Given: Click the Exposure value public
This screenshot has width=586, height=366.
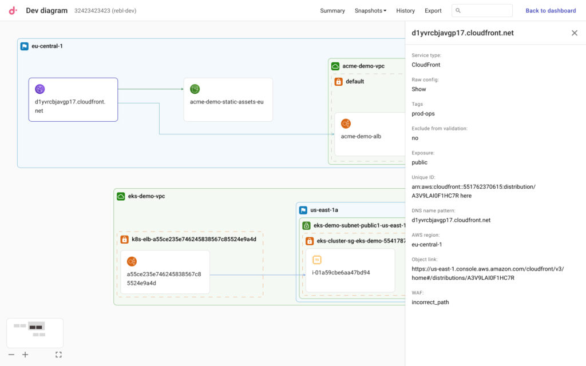Looking at the screenshot, I should [419, 162].
